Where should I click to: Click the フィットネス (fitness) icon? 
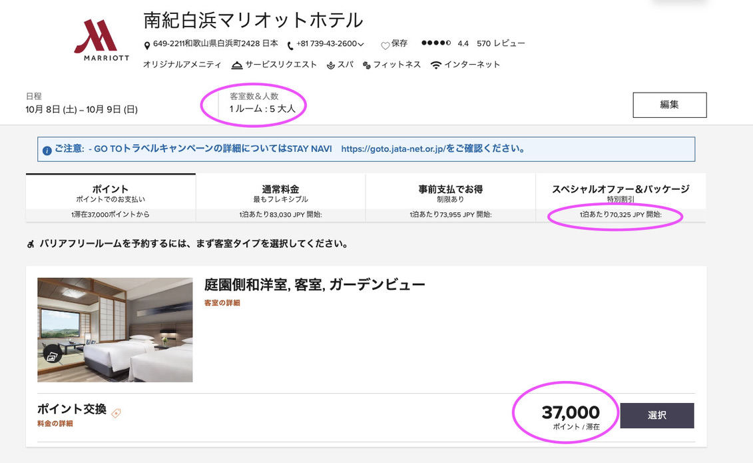point(366,65)
